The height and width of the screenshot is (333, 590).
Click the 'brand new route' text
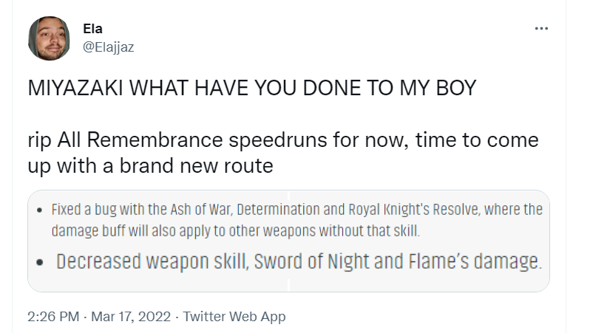click(197, 165)
